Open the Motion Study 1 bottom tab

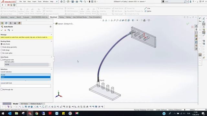(36, 104)
